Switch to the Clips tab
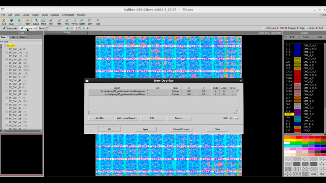Screen dimensions: 326x183 click(x=22, y=37)
